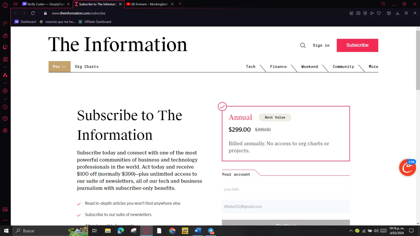Open Org Charts link

tap(87, 67)
